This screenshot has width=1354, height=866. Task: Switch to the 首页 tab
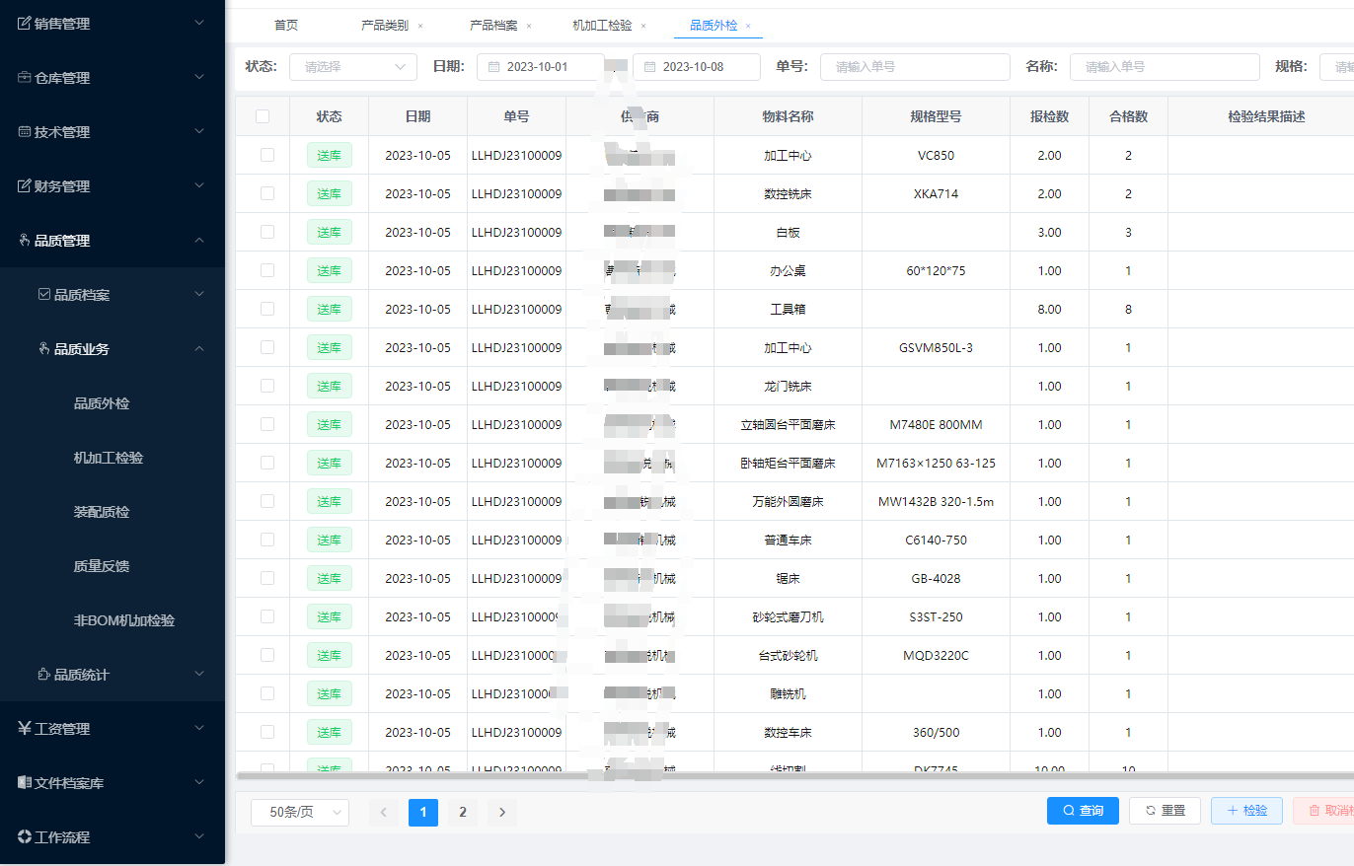[286, 26]
